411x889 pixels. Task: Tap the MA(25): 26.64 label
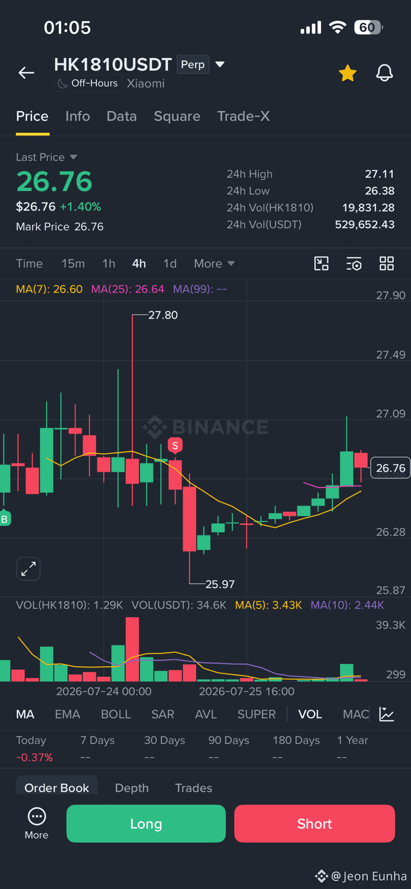(x=128, y=289)
